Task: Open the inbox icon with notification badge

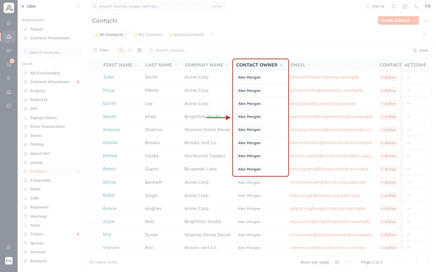Action: [x=9, y=64]
